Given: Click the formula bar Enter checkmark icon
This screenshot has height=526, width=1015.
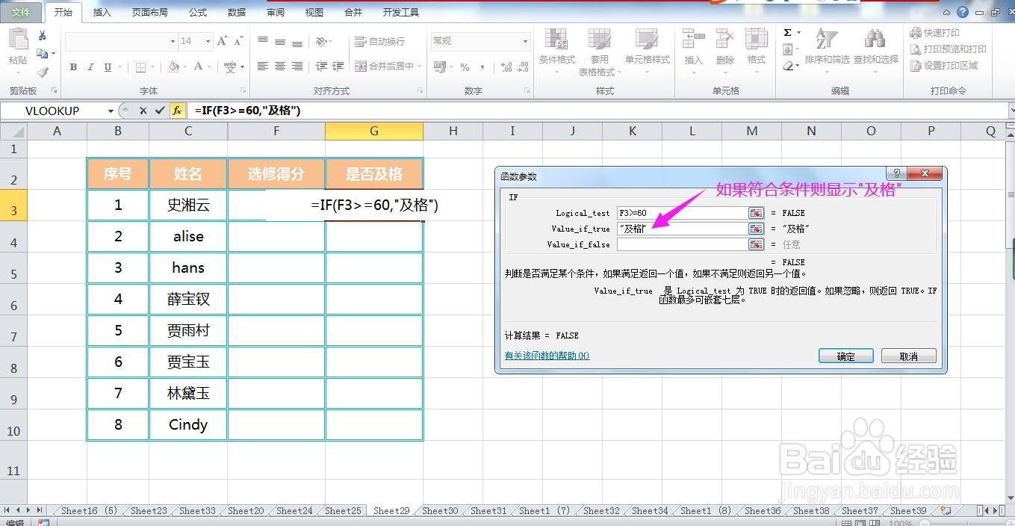Looking at the screenshot, I should [x=160, y=111].
